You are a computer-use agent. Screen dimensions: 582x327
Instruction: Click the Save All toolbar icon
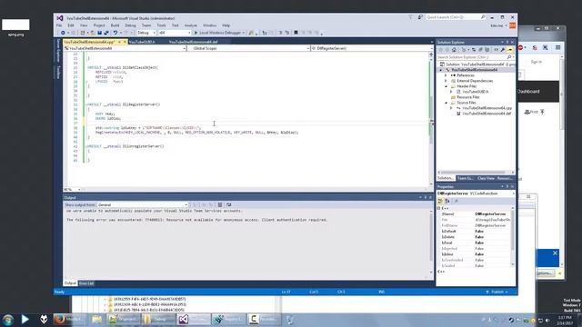[106, 33]
